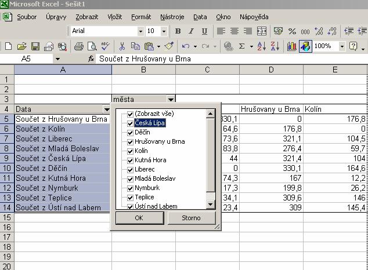Uncheck the Děčín checkbox
This screenshot has height=270, width=368.
coord(130,133)
